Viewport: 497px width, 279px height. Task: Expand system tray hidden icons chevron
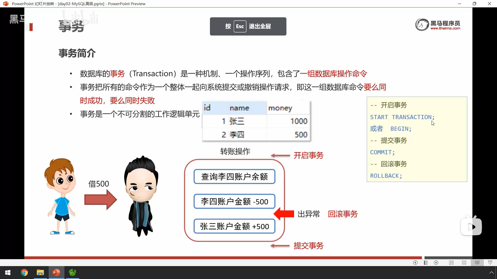click(x=491, y=273)
